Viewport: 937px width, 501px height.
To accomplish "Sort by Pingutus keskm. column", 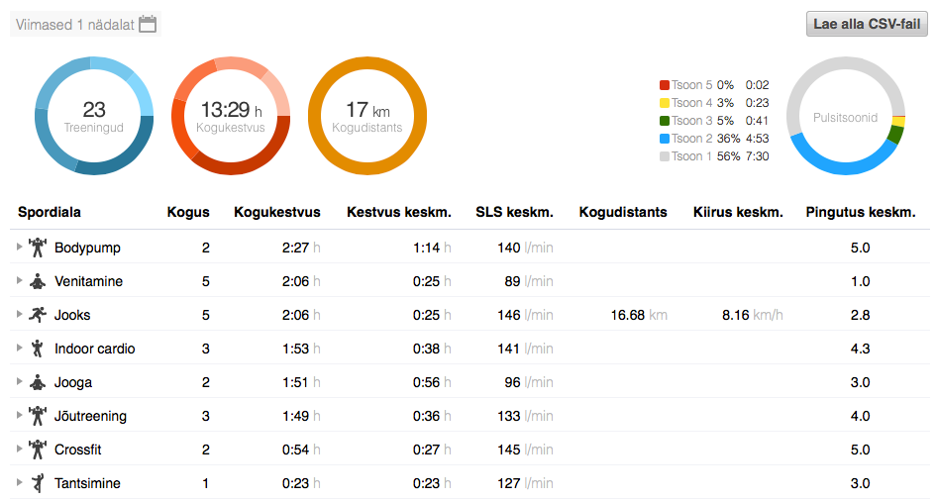I will [x=859, y=212].
